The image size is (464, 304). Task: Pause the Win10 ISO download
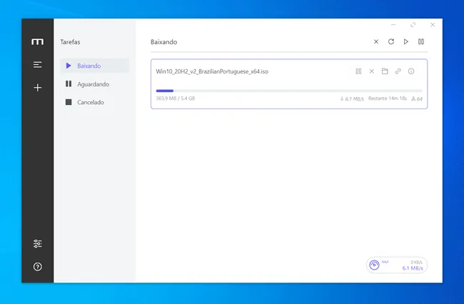coord(358,71)
